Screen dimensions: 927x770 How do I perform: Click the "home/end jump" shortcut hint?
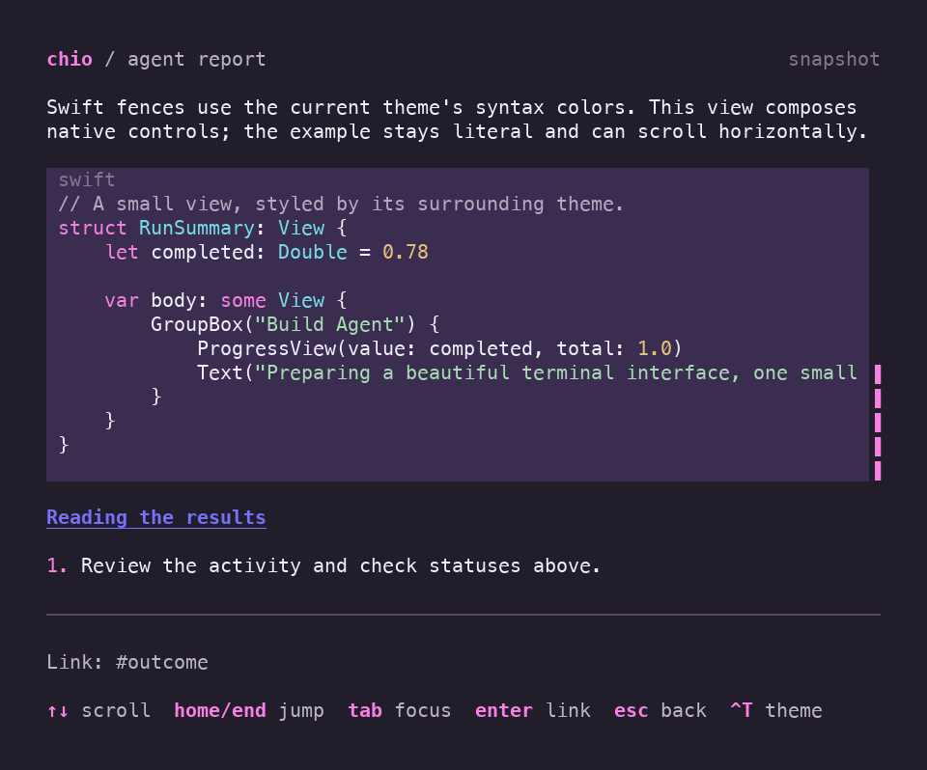[x=249, y=710]
